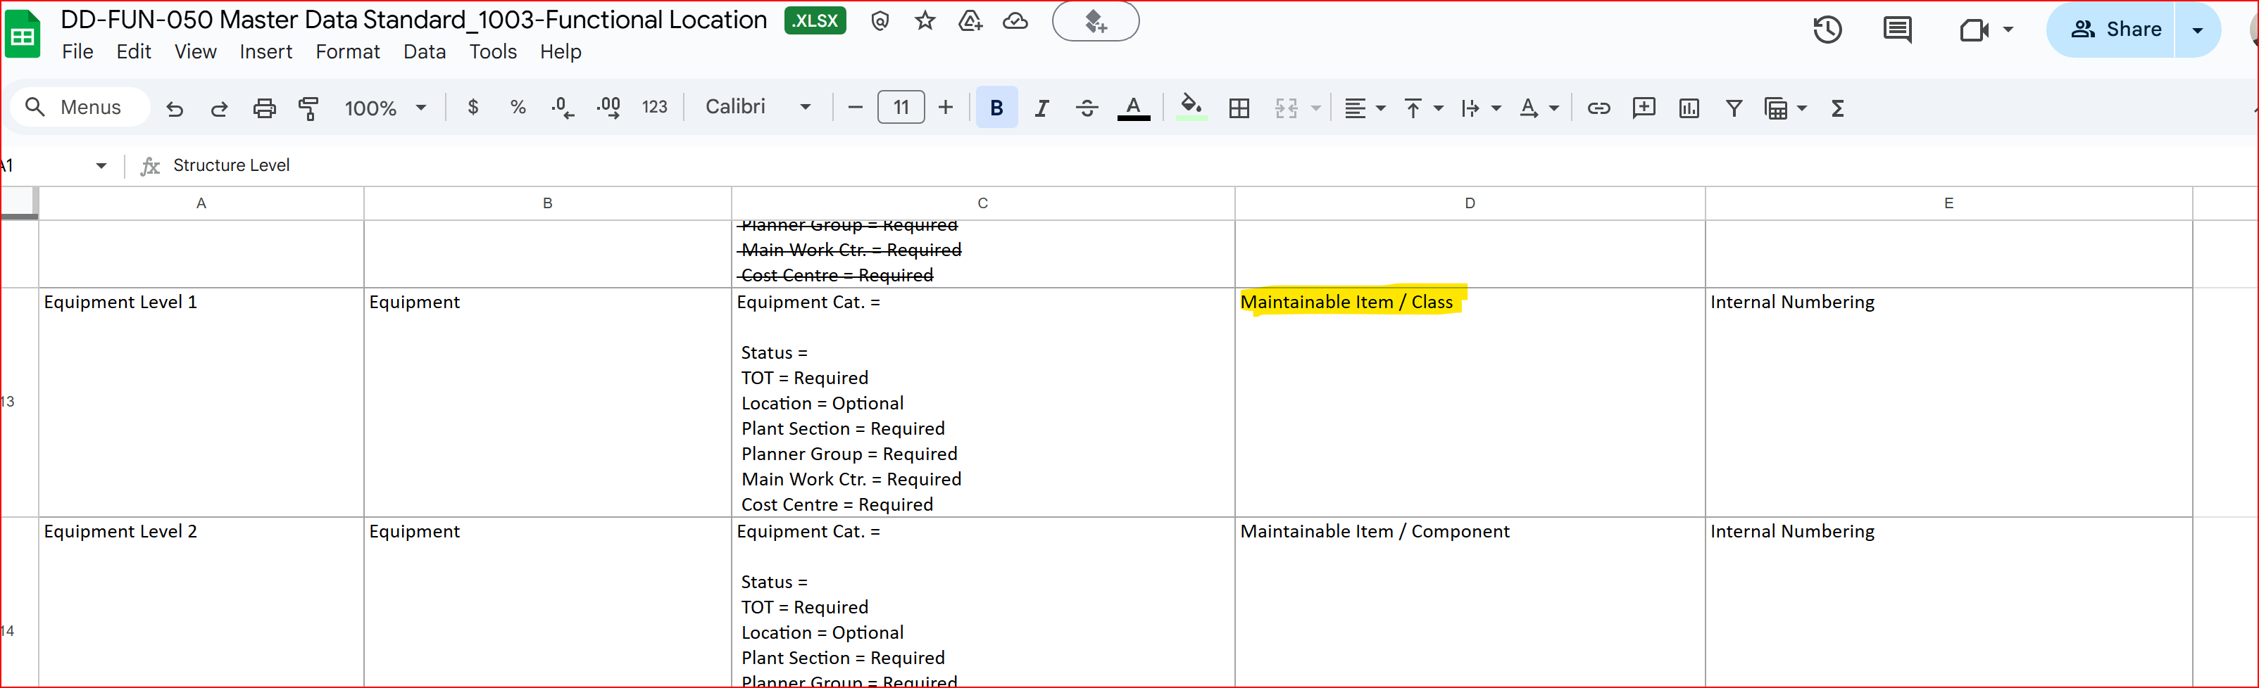Open version history clock icon
The image size is (2259, 688).
pyautogui.click(x=1827, y=30)
